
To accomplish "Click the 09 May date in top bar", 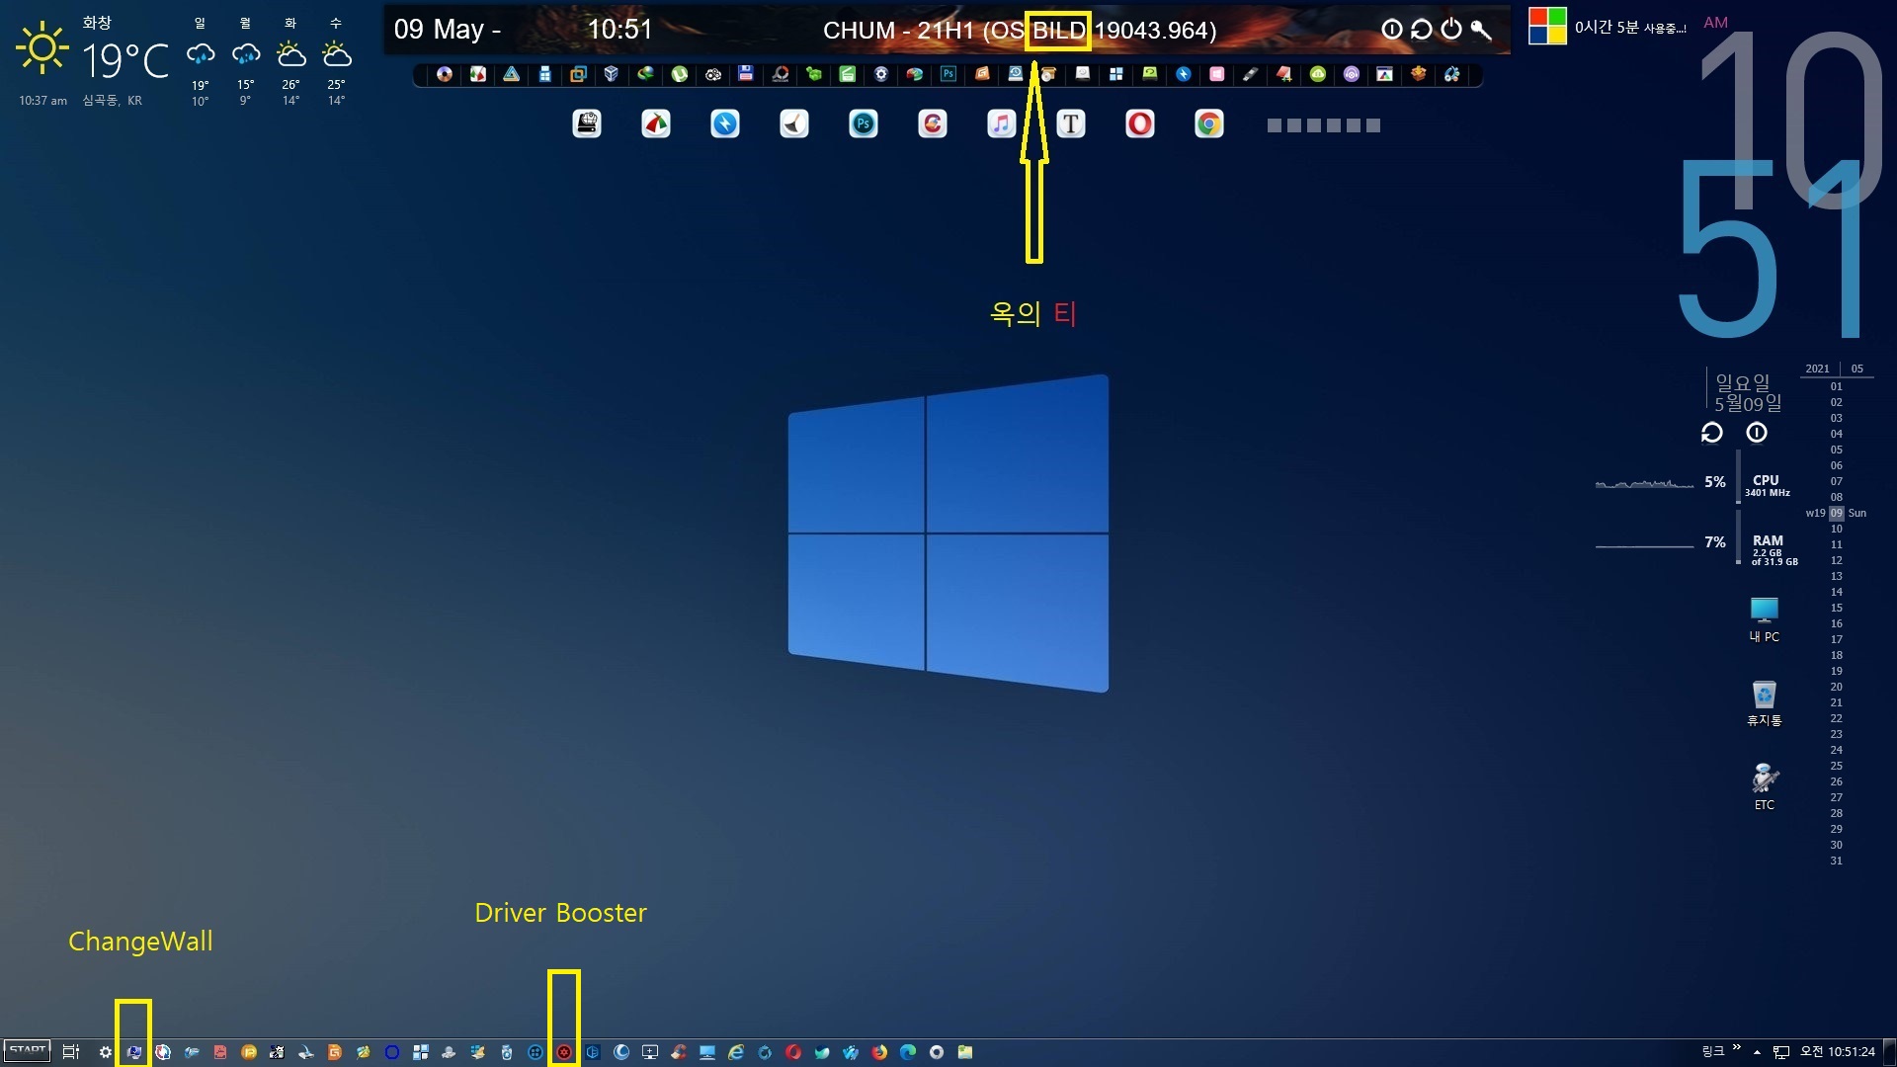I will (447, 30).
